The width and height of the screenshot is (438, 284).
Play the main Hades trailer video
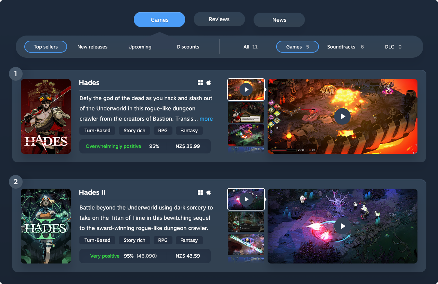coord(343,117)
